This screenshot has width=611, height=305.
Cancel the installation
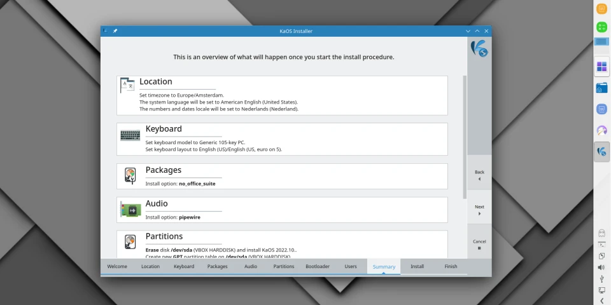(479, 244)
